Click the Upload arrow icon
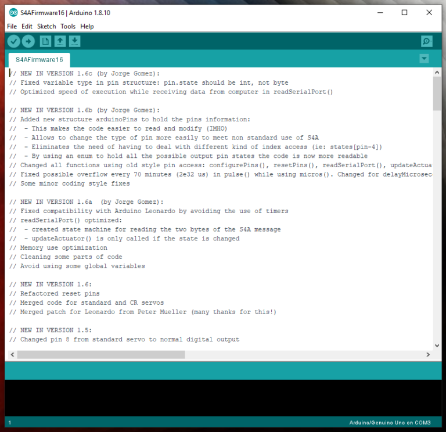Viewport: 446px width, 432px height. pos(28,41)
